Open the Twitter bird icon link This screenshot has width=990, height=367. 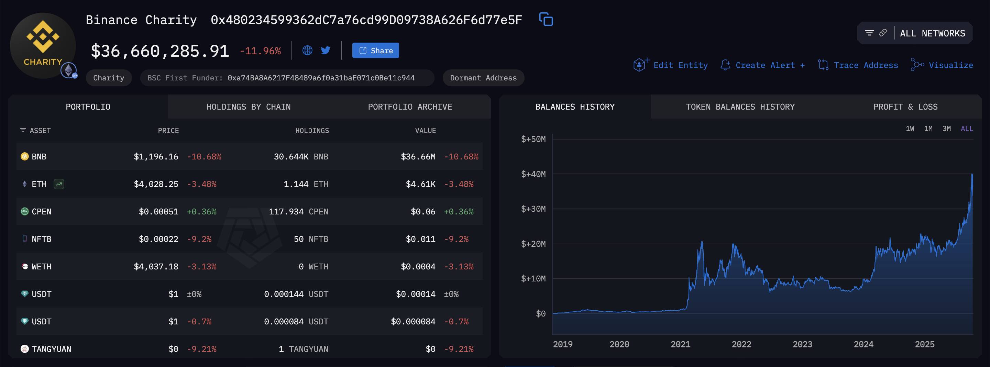coord(326,51)
